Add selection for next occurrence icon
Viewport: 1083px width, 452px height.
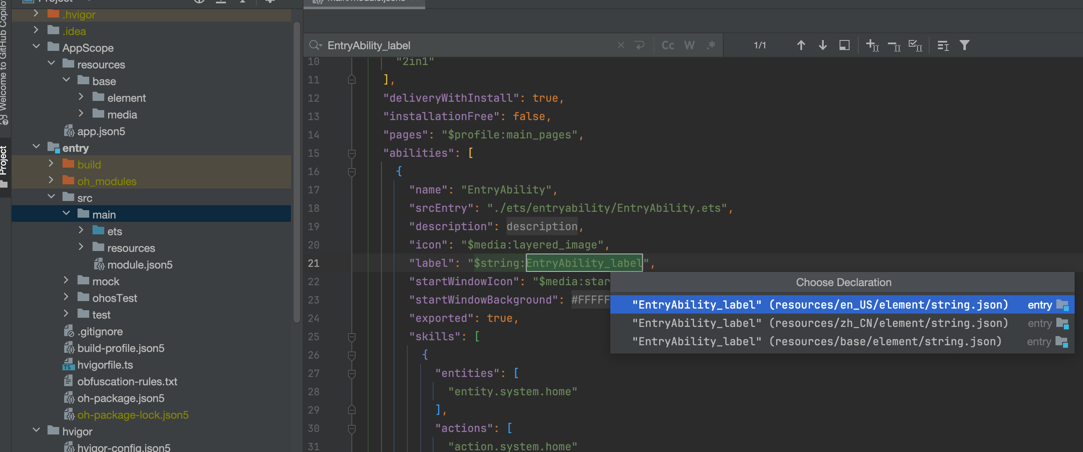(872, 45)
